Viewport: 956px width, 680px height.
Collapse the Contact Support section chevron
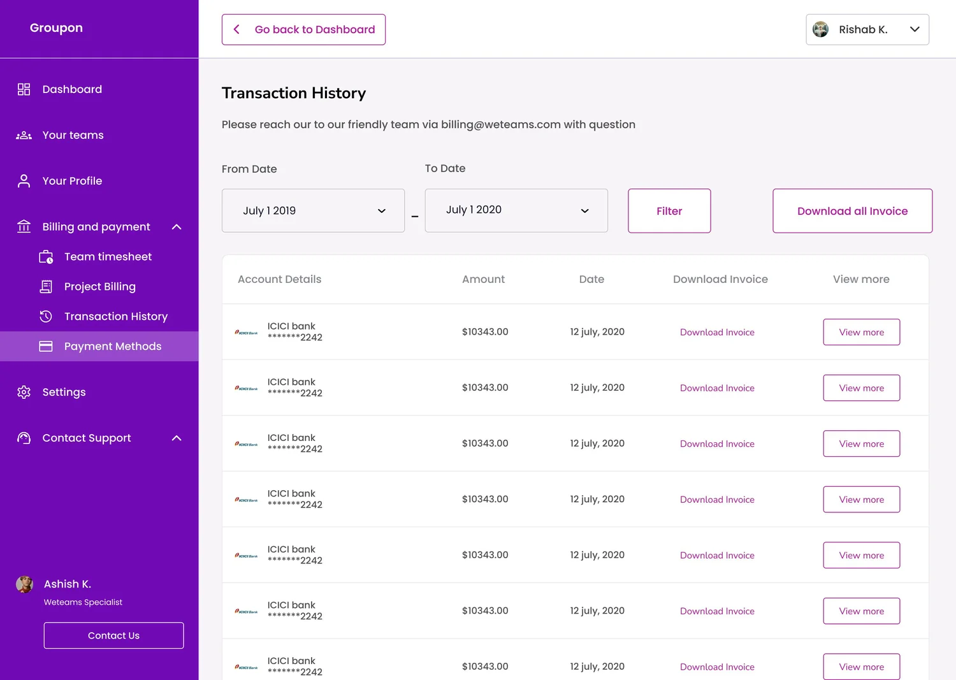click(x=177, y=438)
